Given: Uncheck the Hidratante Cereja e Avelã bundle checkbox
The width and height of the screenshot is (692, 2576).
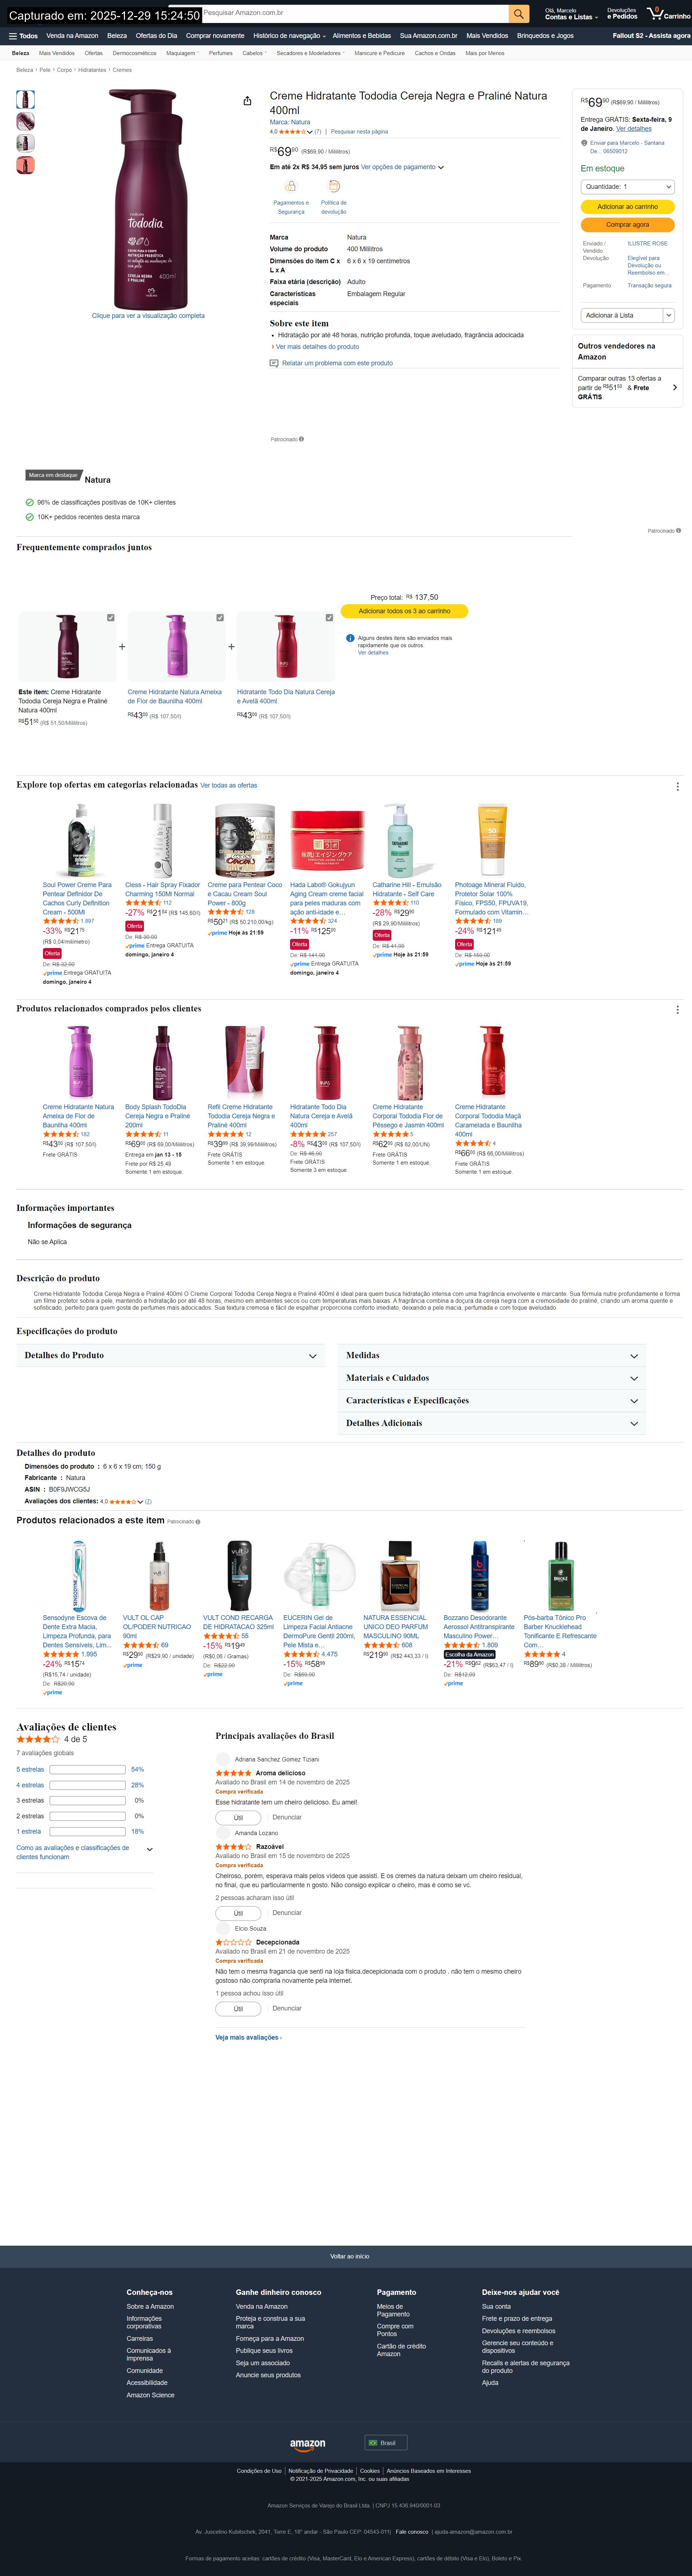Looking at the screenshot, I should click(x=329, y=618).
